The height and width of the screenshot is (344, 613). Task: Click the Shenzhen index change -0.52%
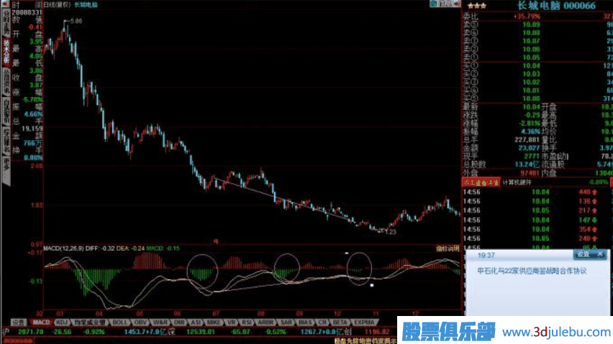(275, 332)
